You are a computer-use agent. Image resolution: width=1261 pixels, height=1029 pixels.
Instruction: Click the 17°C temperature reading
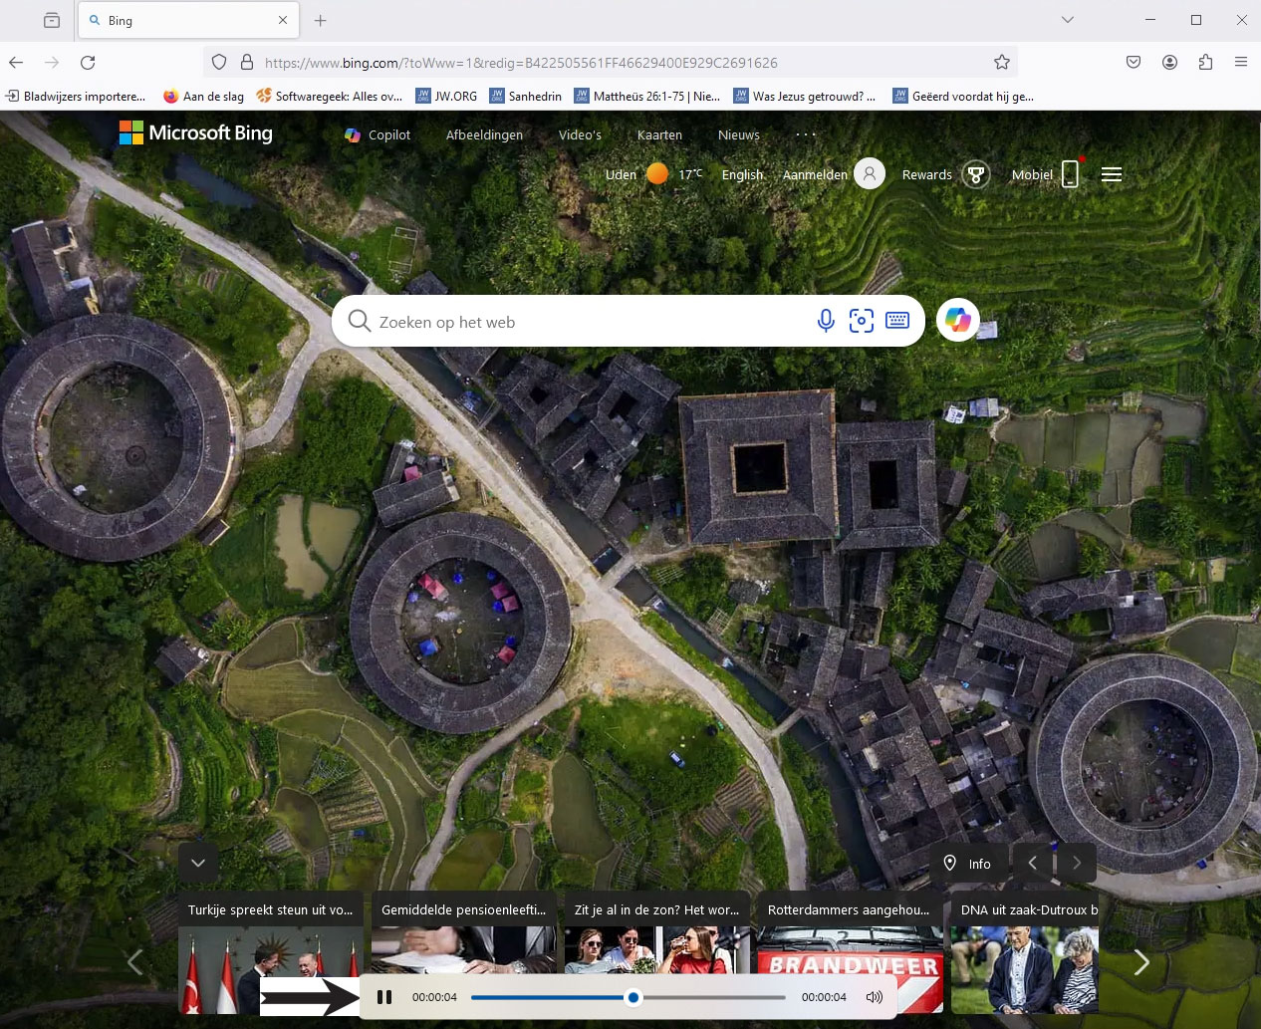(x=690, y=174)
